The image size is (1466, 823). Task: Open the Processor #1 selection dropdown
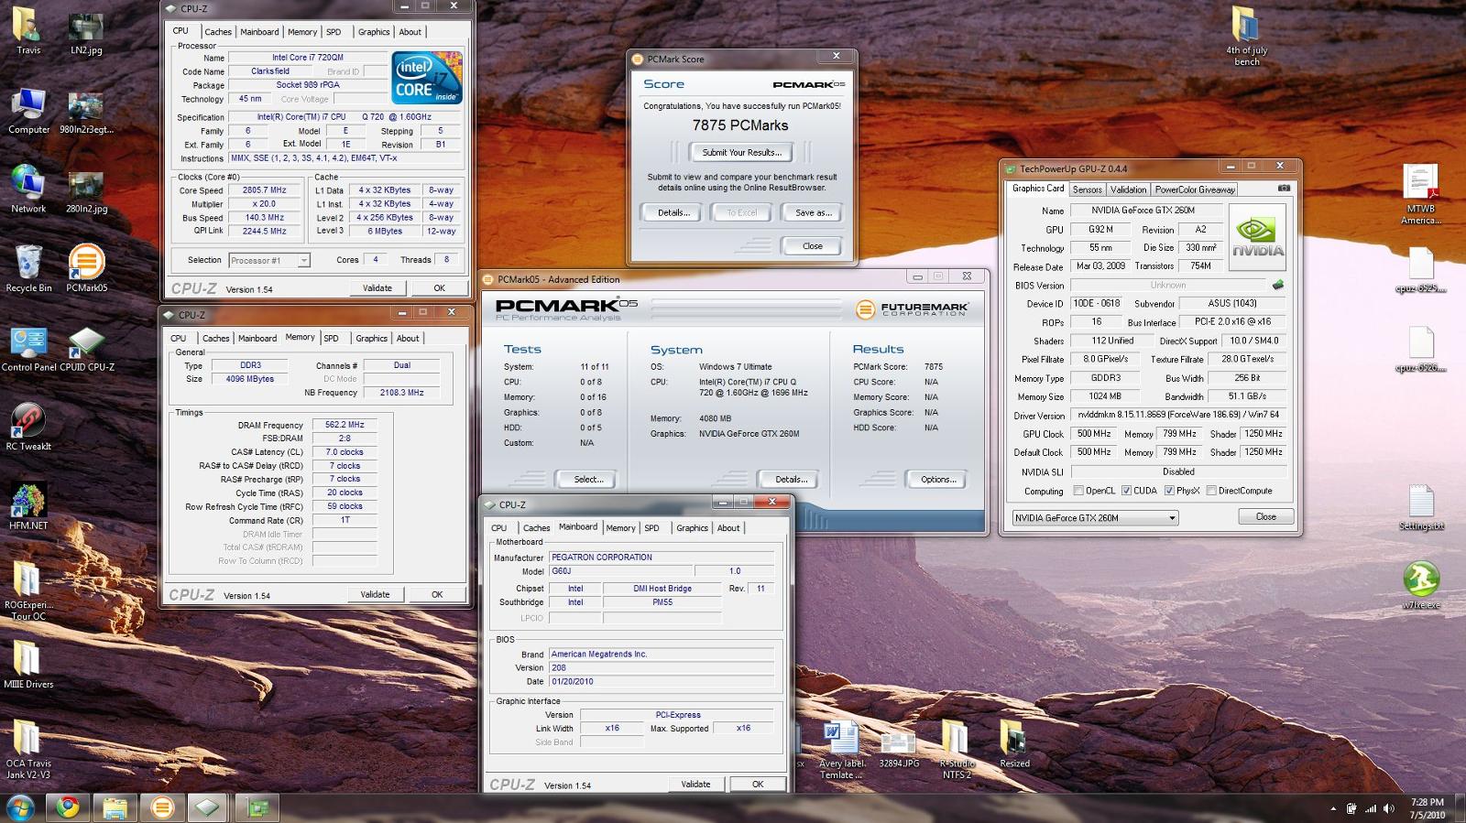(269, 260)
